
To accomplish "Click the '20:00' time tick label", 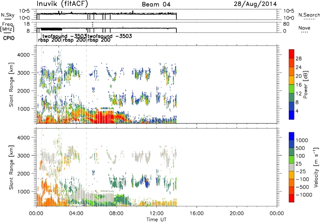I will (x=236, y=214).
